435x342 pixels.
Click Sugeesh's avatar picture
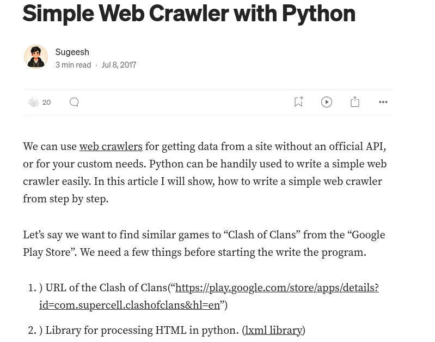pos(36,57)
